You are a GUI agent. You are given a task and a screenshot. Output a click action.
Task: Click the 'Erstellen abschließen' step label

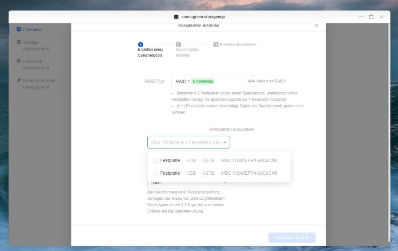click(238, 44)
